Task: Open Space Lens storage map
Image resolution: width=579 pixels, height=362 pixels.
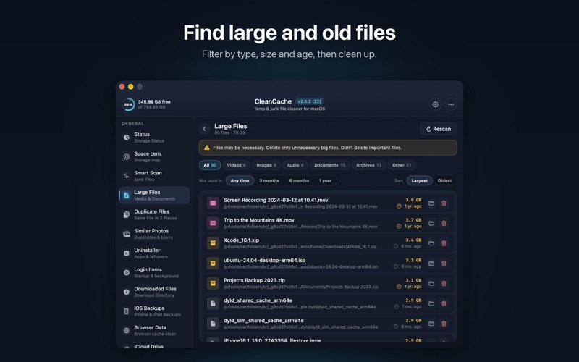Action: coord(154,156)
